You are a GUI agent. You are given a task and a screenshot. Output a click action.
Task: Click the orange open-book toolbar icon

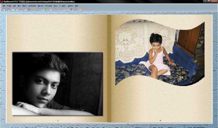51,10
